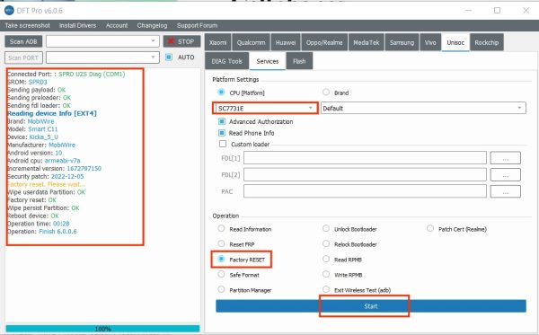Viewport: 539px width, 335px height.
Task: Click the STOP button with red icon
Action: pyautogui.click(x=181, y=41)
